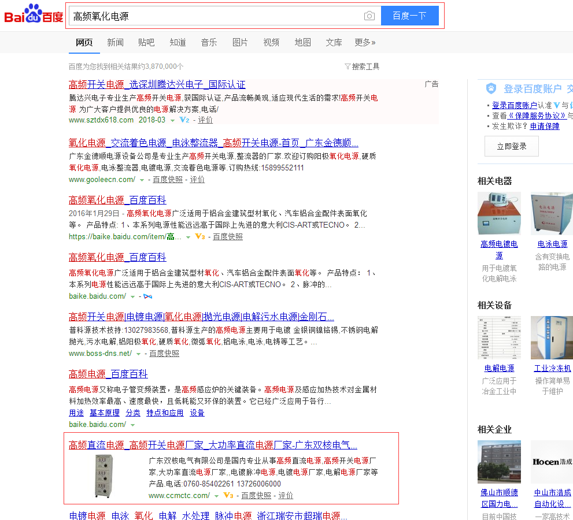573x520 pixels.
Task: Open the Hocen 浩成 logo thumbnail
Action: [x=552, y=462]
